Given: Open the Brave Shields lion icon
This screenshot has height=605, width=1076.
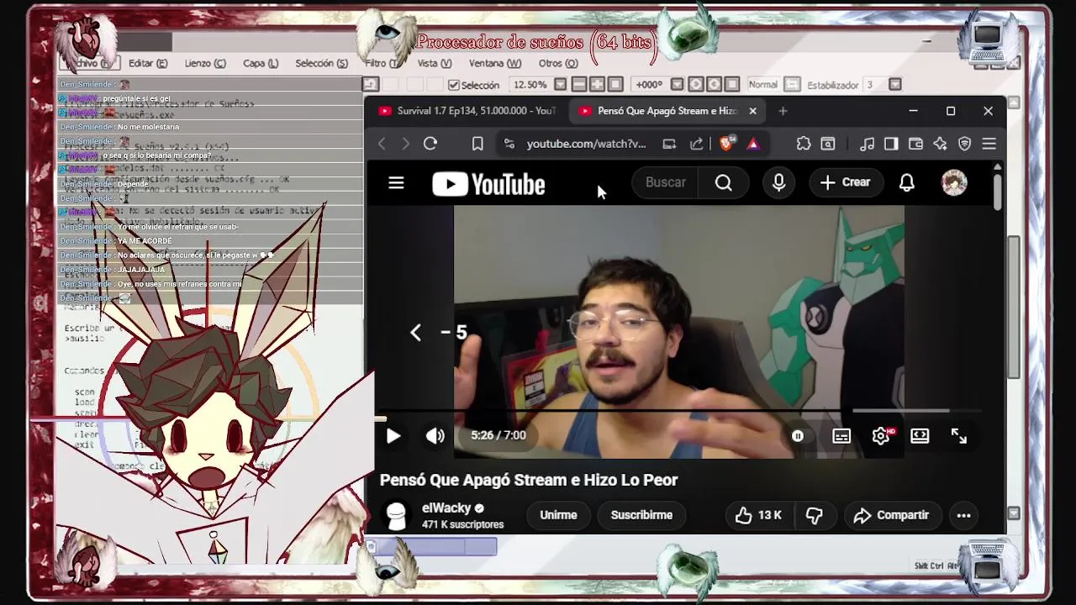Looking at the screenshot, I should pyautogui.click(x=727, y=144).
